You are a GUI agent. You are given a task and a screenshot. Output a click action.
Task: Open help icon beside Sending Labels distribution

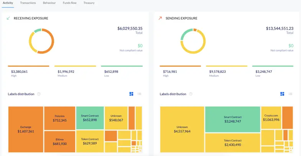(x=191, y=94)
